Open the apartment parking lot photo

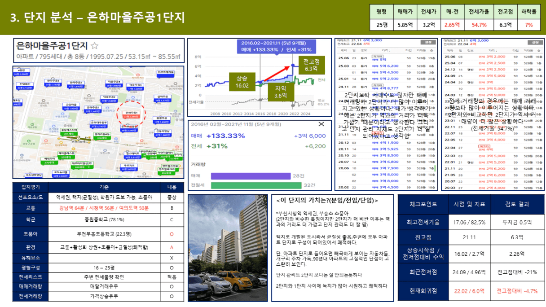(x=228, y=248)
